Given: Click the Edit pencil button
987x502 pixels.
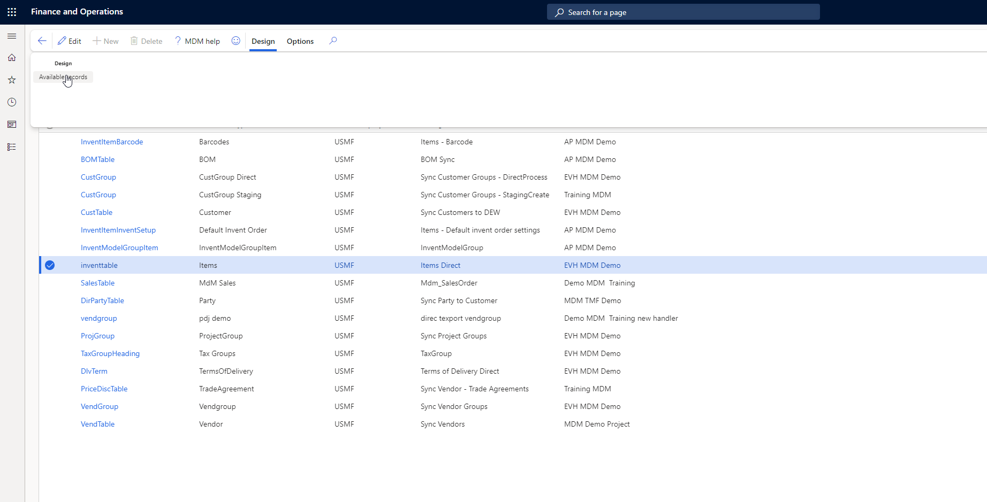Looking at the screenshot, I should coord(70,41).
